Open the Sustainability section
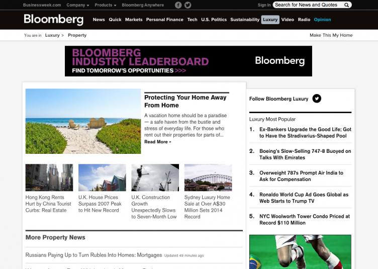The height and width of the screenshot is (269, 378). tap(245, 20)
